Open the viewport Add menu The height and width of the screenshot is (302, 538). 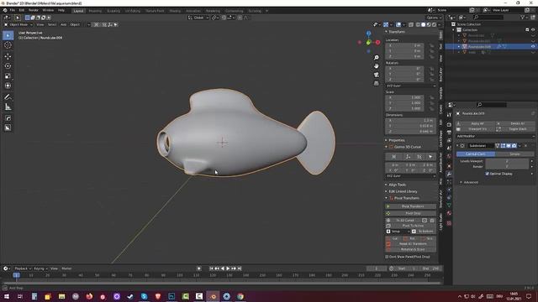click(x=64, y=24)
